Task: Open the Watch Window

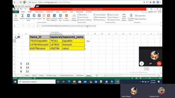Action: tap(124, 17)
